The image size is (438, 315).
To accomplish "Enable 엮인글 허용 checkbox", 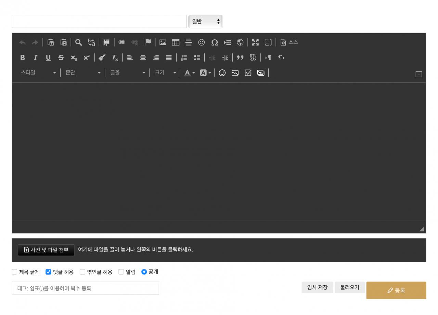I will (82, 272).
